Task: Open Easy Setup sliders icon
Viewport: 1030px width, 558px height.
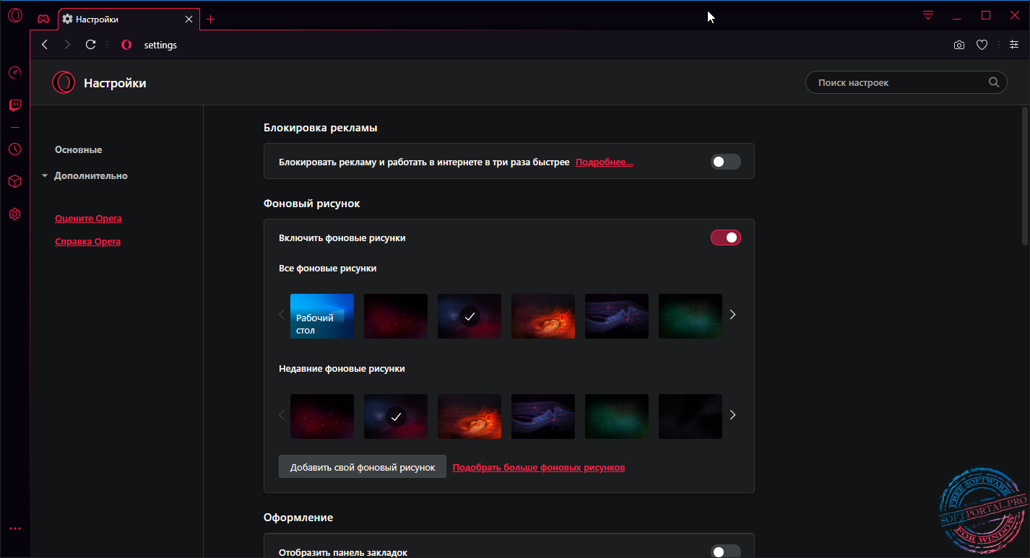Action: click(1014, 45)
